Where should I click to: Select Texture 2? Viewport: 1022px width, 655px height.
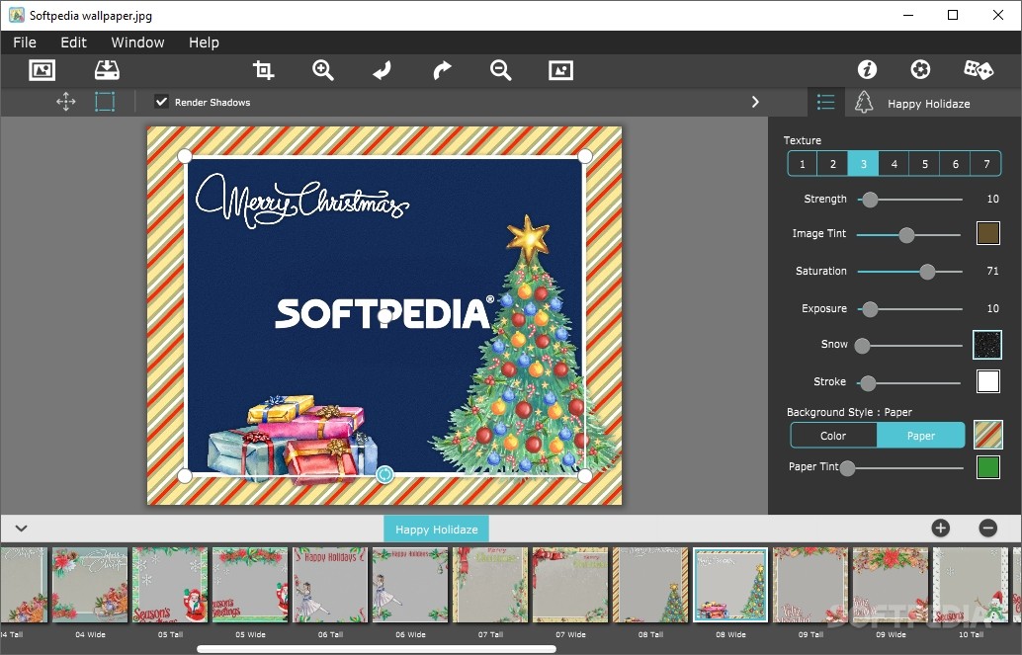833,164
